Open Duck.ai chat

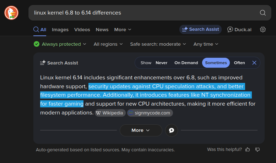(239, 29)
